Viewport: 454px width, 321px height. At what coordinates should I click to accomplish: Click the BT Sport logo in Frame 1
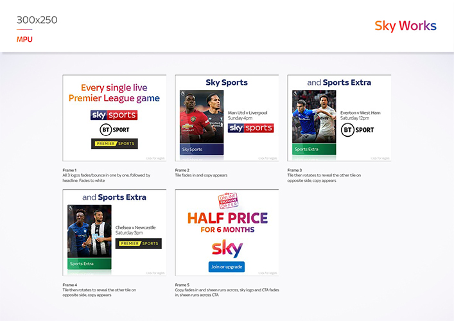pyautogui.click(x=114, y=130)
